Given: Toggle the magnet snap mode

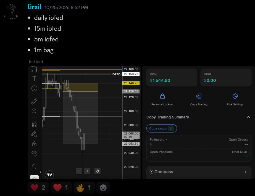Looking at the screenshot, I should click(34, 124).
